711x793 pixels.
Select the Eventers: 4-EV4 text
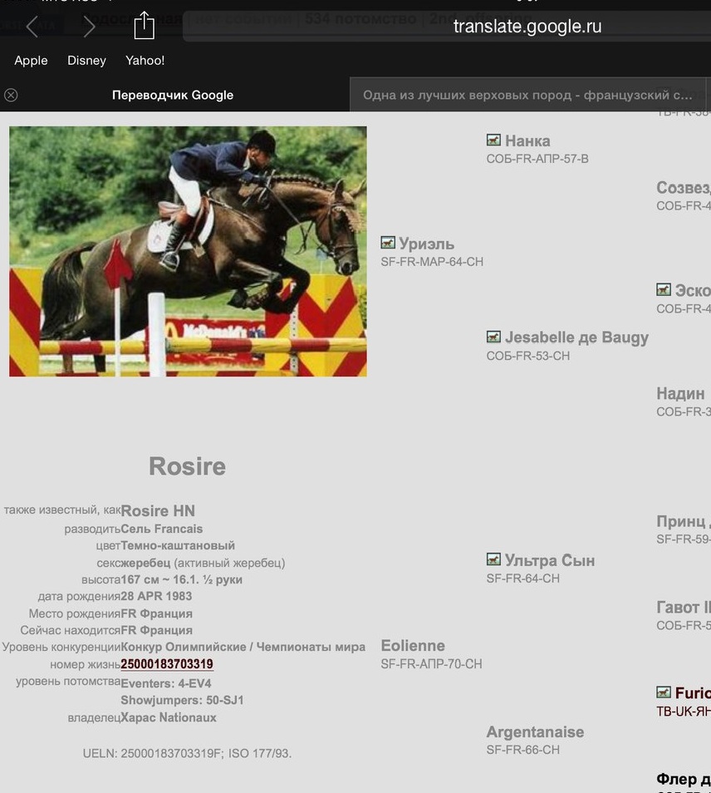[166, 684]
